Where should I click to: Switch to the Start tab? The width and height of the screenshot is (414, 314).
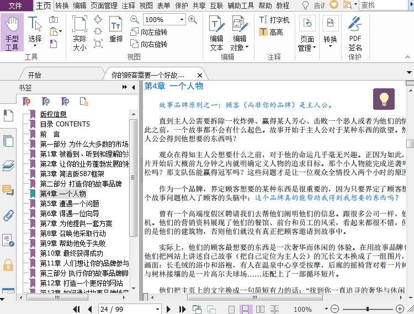[34, 75]
